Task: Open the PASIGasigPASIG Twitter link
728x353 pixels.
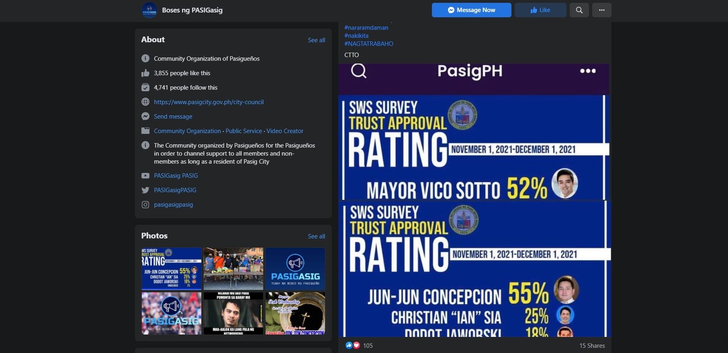Action: pos(175,190)
